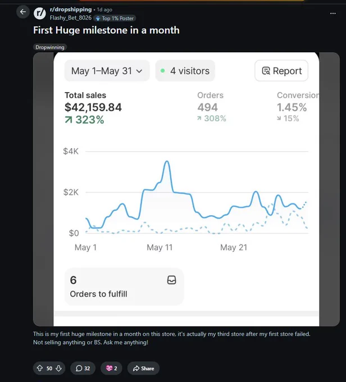Expand the May 1–May 31 date range dropdown
The width and height of the screenshot is (346, 382).
click(107, 71)
